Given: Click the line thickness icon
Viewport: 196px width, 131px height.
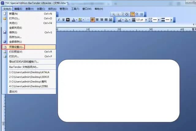Looking at the screenshot, I should [x=134, y=20].
